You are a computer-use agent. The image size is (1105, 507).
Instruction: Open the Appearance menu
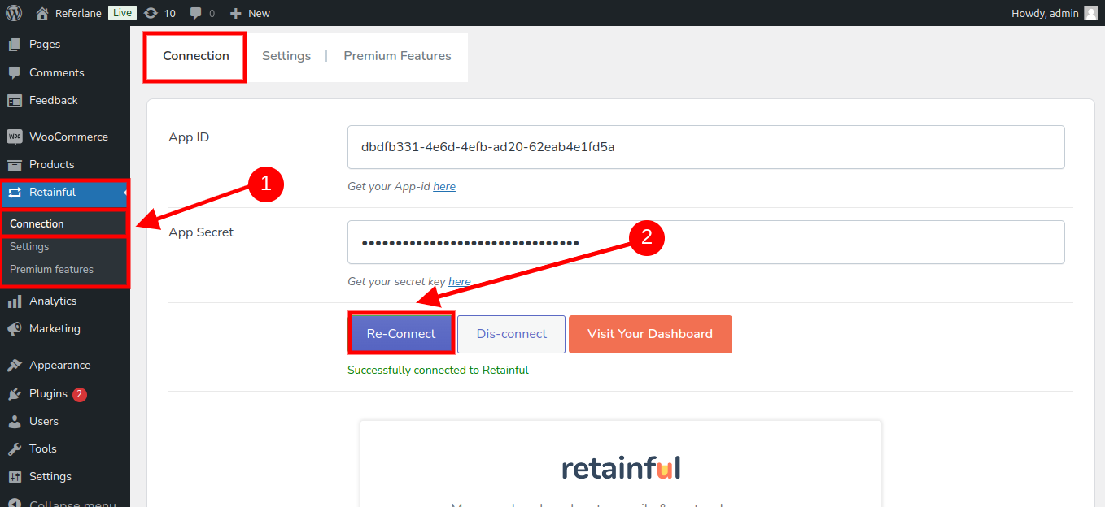tap(59, 365)
